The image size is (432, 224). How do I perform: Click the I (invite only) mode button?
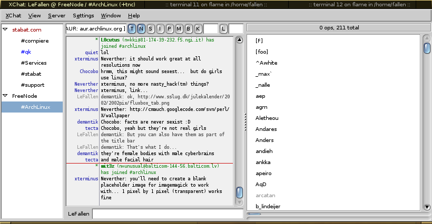[x=160, y=28]
